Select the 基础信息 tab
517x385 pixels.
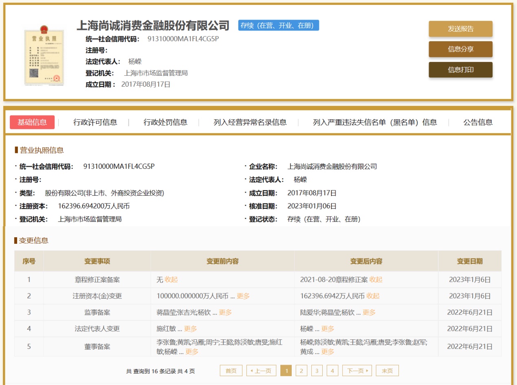[x=32, y=122]
